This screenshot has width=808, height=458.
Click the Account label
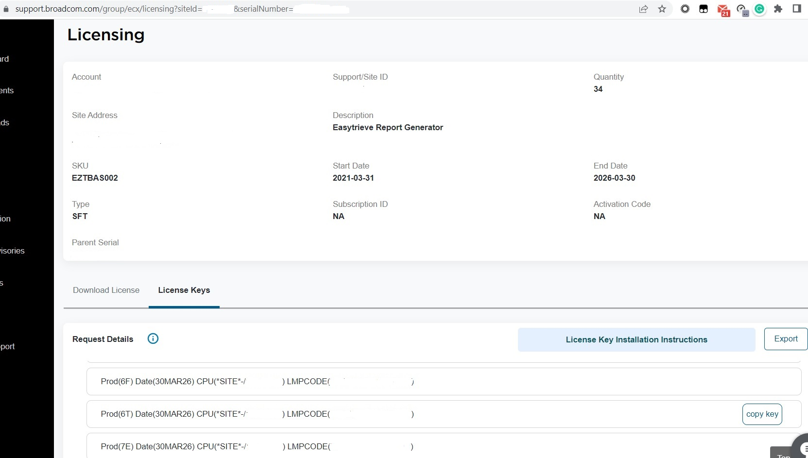(86, 77)
